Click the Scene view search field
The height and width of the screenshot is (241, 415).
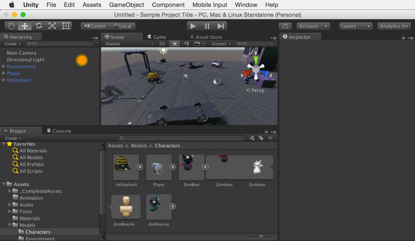pos(255,43)
